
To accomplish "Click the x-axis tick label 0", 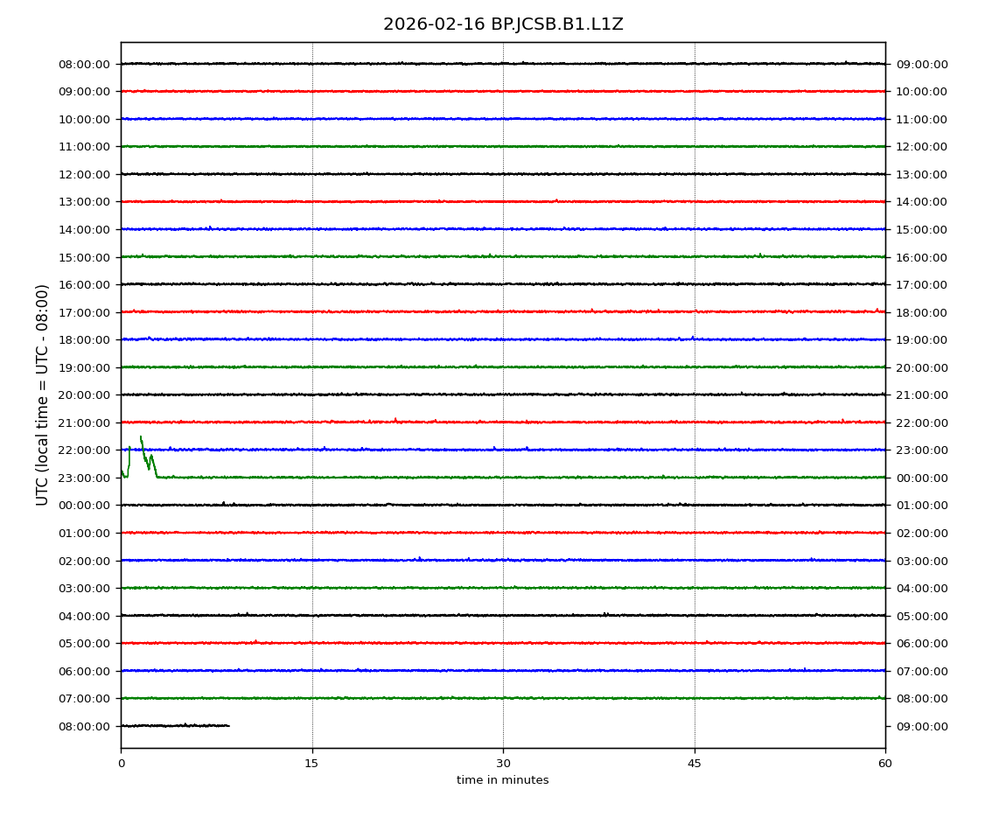I will (x=121, y=764).
